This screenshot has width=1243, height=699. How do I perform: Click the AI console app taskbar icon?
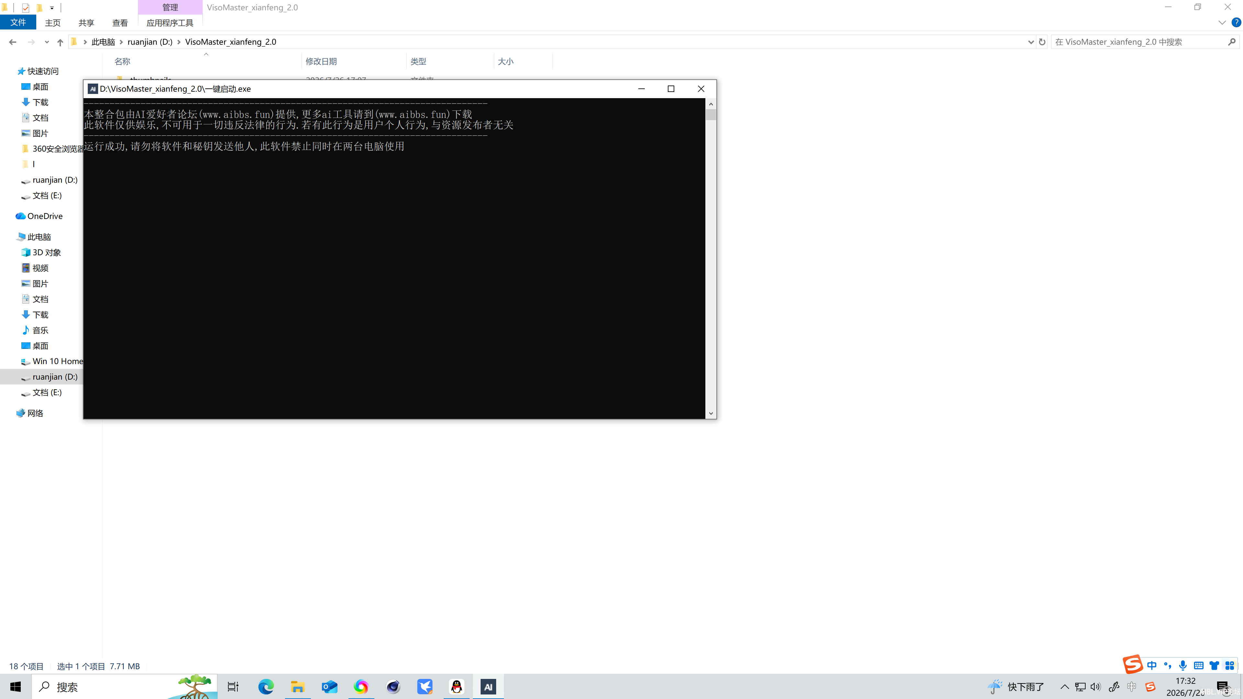click(x=488, y=686)
